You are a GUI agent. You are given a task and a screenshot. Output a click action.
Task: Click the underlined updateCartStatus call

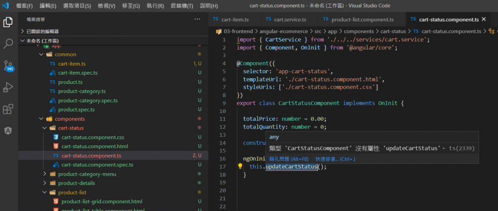click(291, 167)
